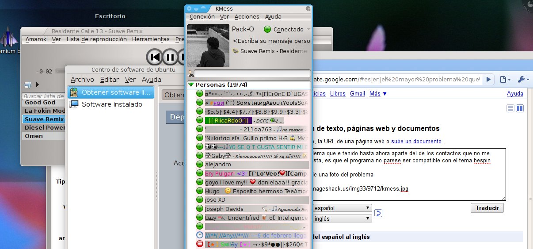
Task: Select Software instalado in Software Center sidebar
Action: 111,104
